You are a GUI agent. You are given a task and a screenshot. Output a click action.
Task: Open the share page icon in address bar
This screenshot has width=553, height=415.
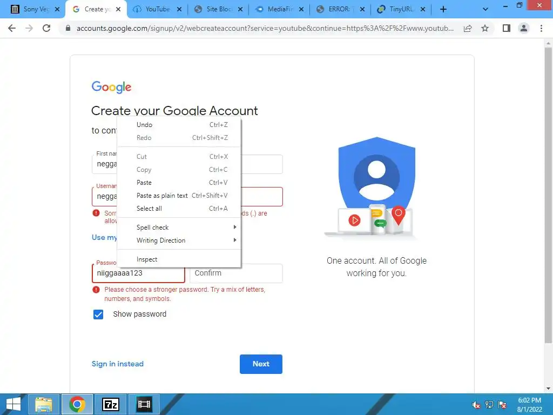(x=468, y=28)
